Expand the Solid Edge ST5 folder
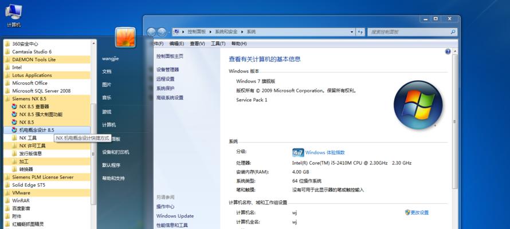Image resolution: width=510 pixels, height=229 pixels. coord(47,185)
